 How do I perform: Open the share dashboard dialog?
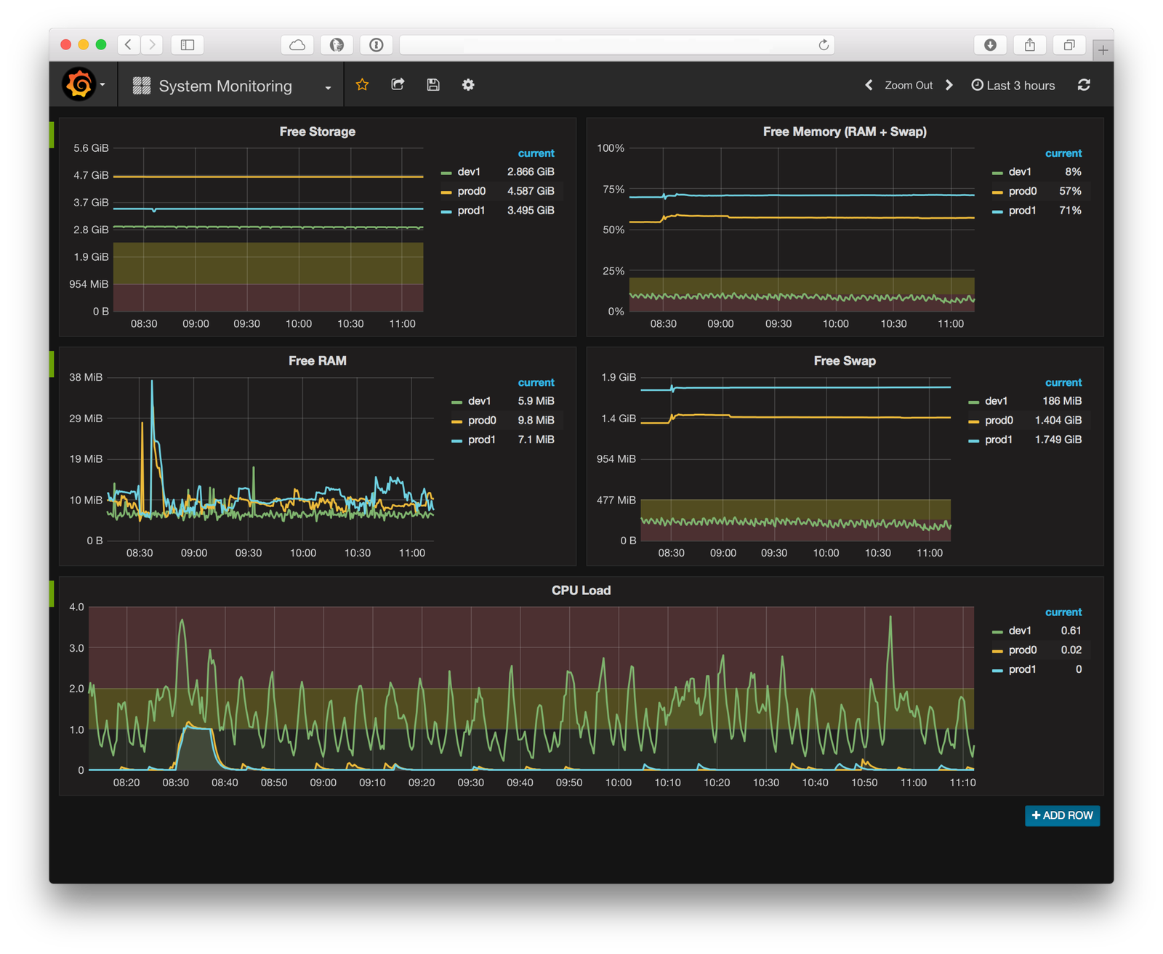tap(398, 84)
